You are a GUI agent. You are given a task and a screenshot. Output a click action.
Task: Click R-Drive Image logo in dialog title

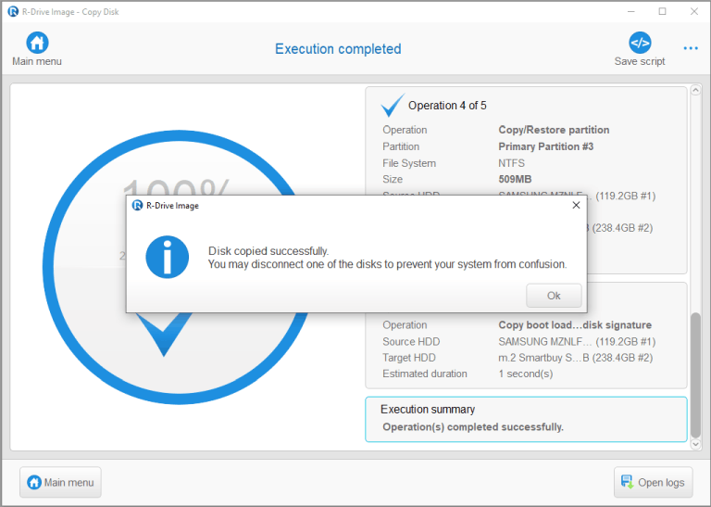click(x=137, y=206)
